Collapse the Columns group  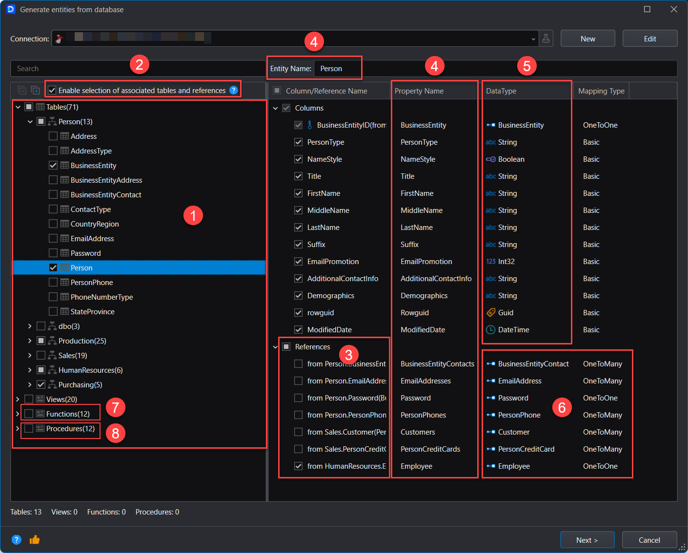click(x=275, y=108)
